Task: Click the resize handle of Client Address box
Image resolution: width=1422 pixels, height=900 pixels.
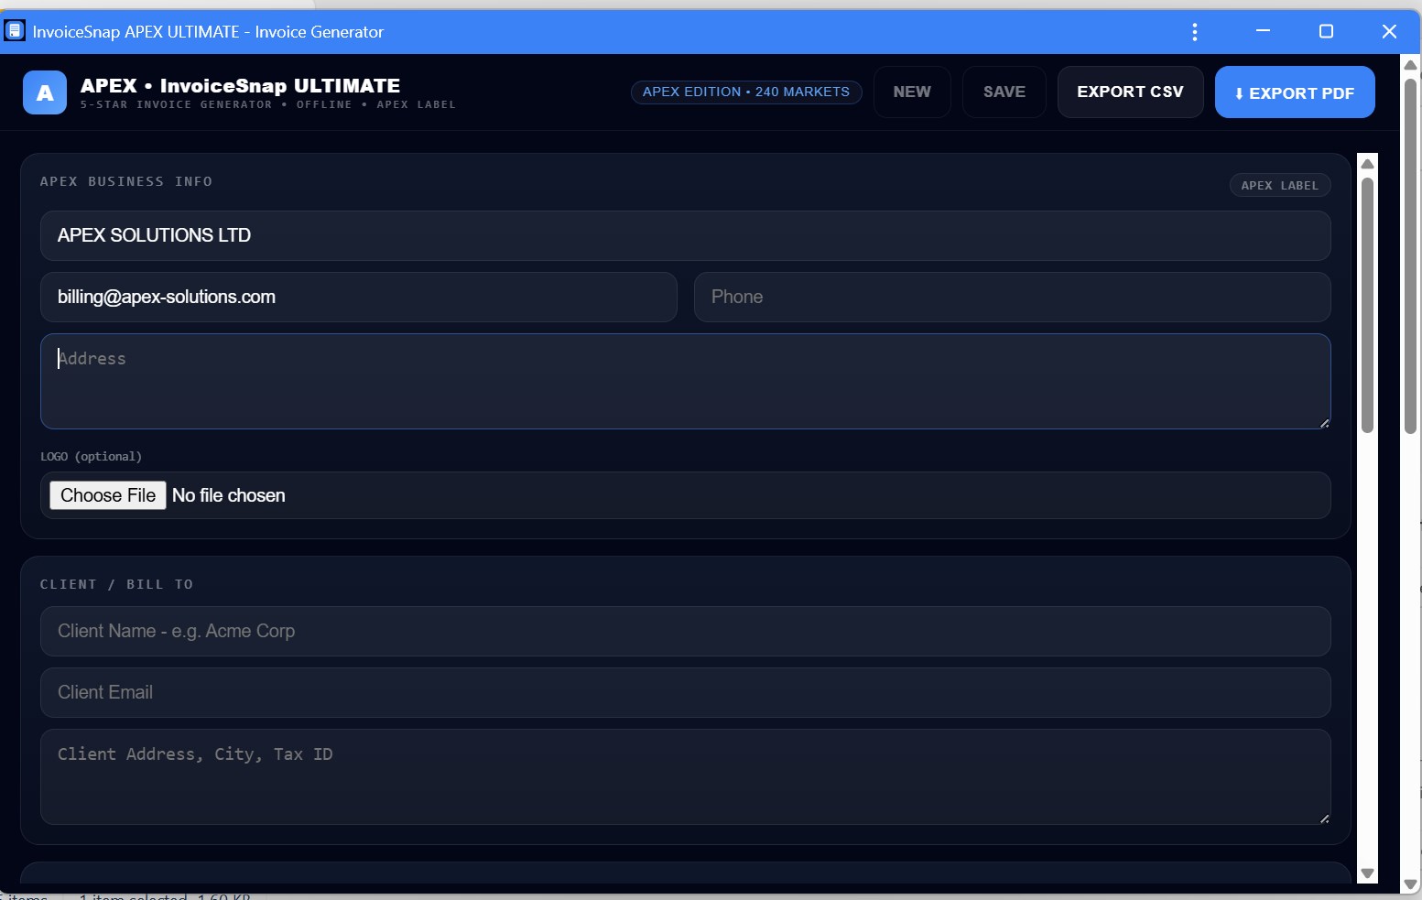Action: tap(1324, 818)
